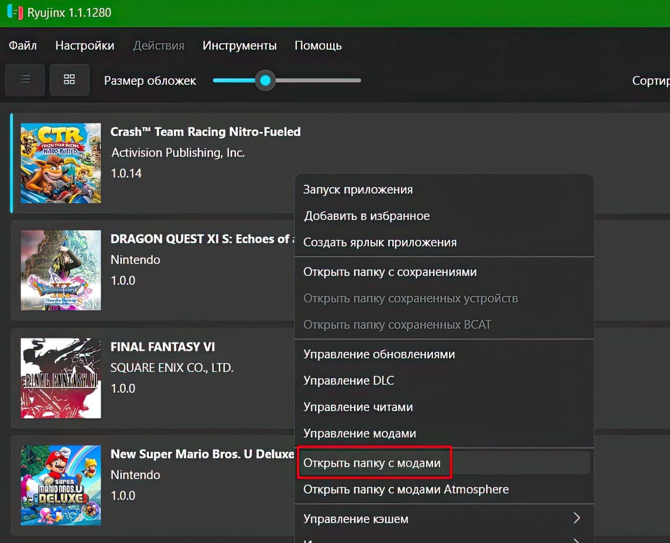Image resolution: width=670 pixels, height=543 pixels.
Task: Open Управление модами
Action: pyautogui.click(x=359, y=433)
